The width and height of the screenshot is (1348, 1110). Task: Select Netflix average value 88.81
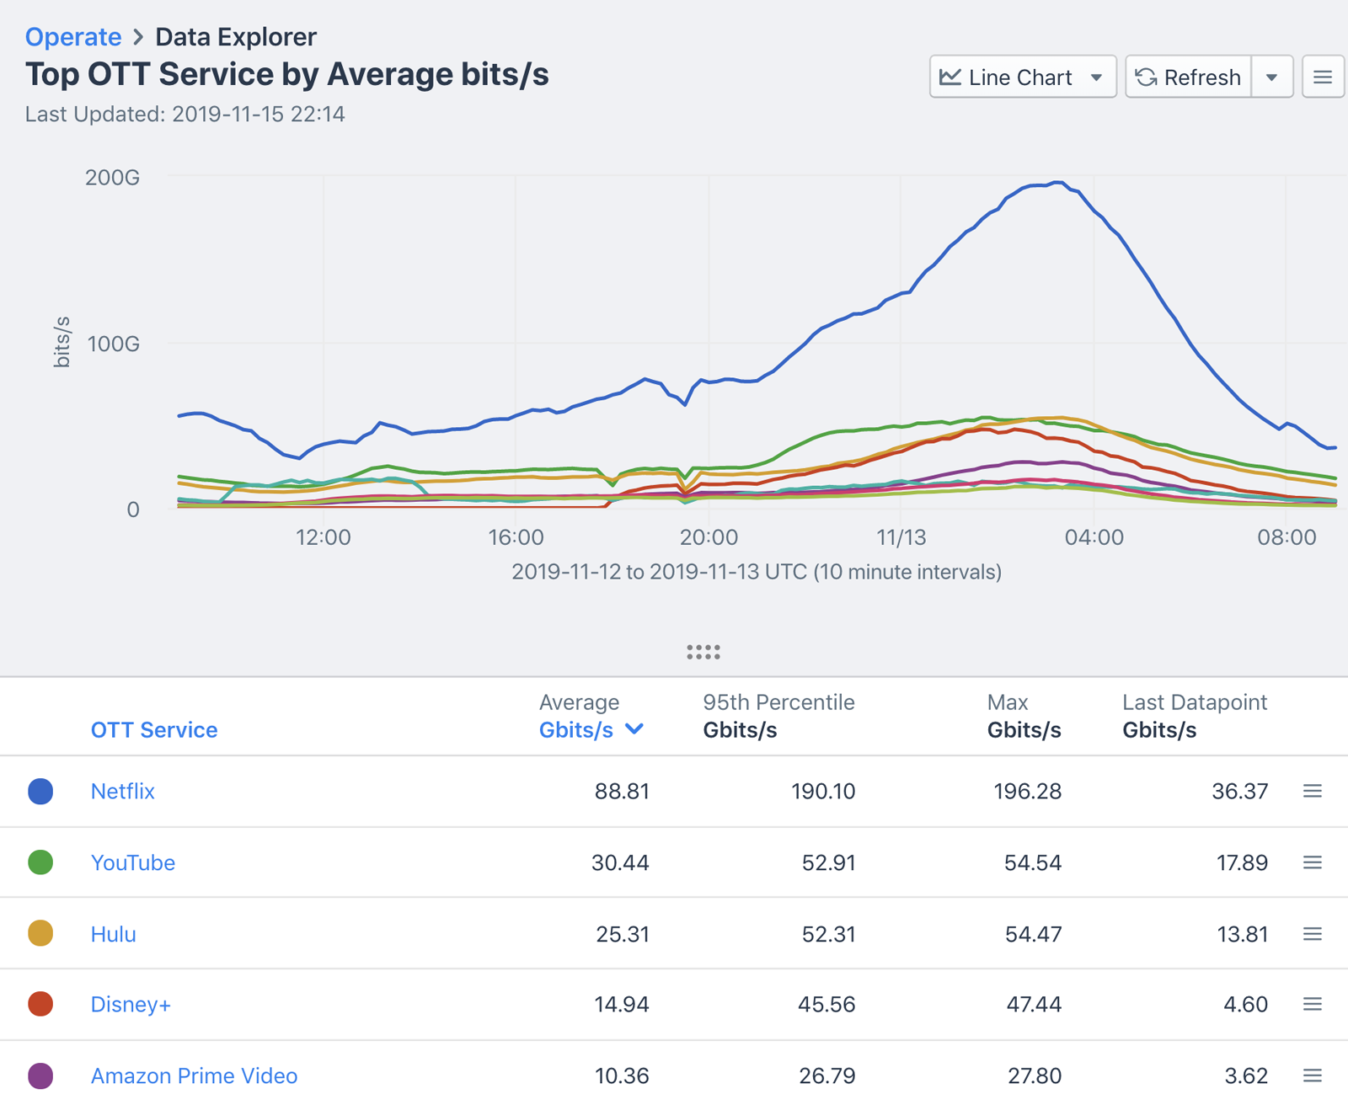[x=622, y=791]
